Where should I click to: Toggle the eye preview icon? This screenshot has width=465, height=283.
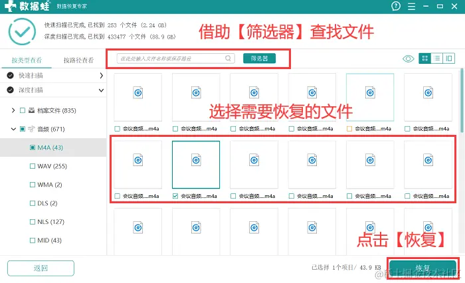(408, 58)
